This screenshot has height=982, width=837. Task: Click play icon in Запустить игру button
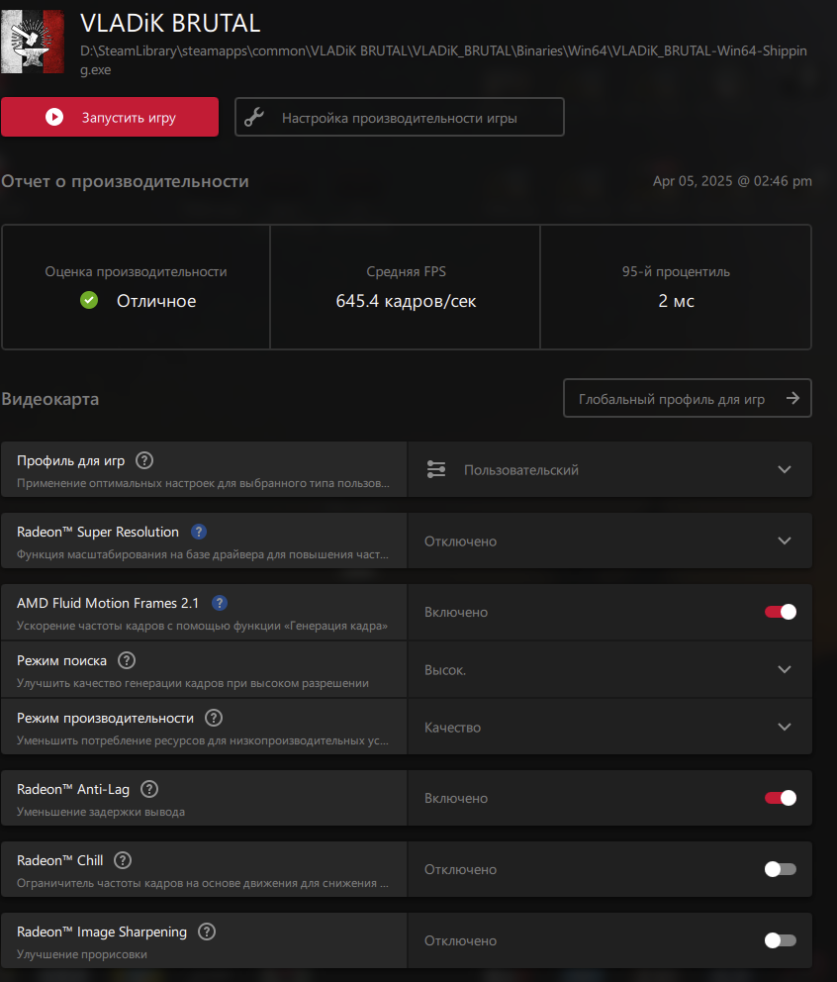54,117
